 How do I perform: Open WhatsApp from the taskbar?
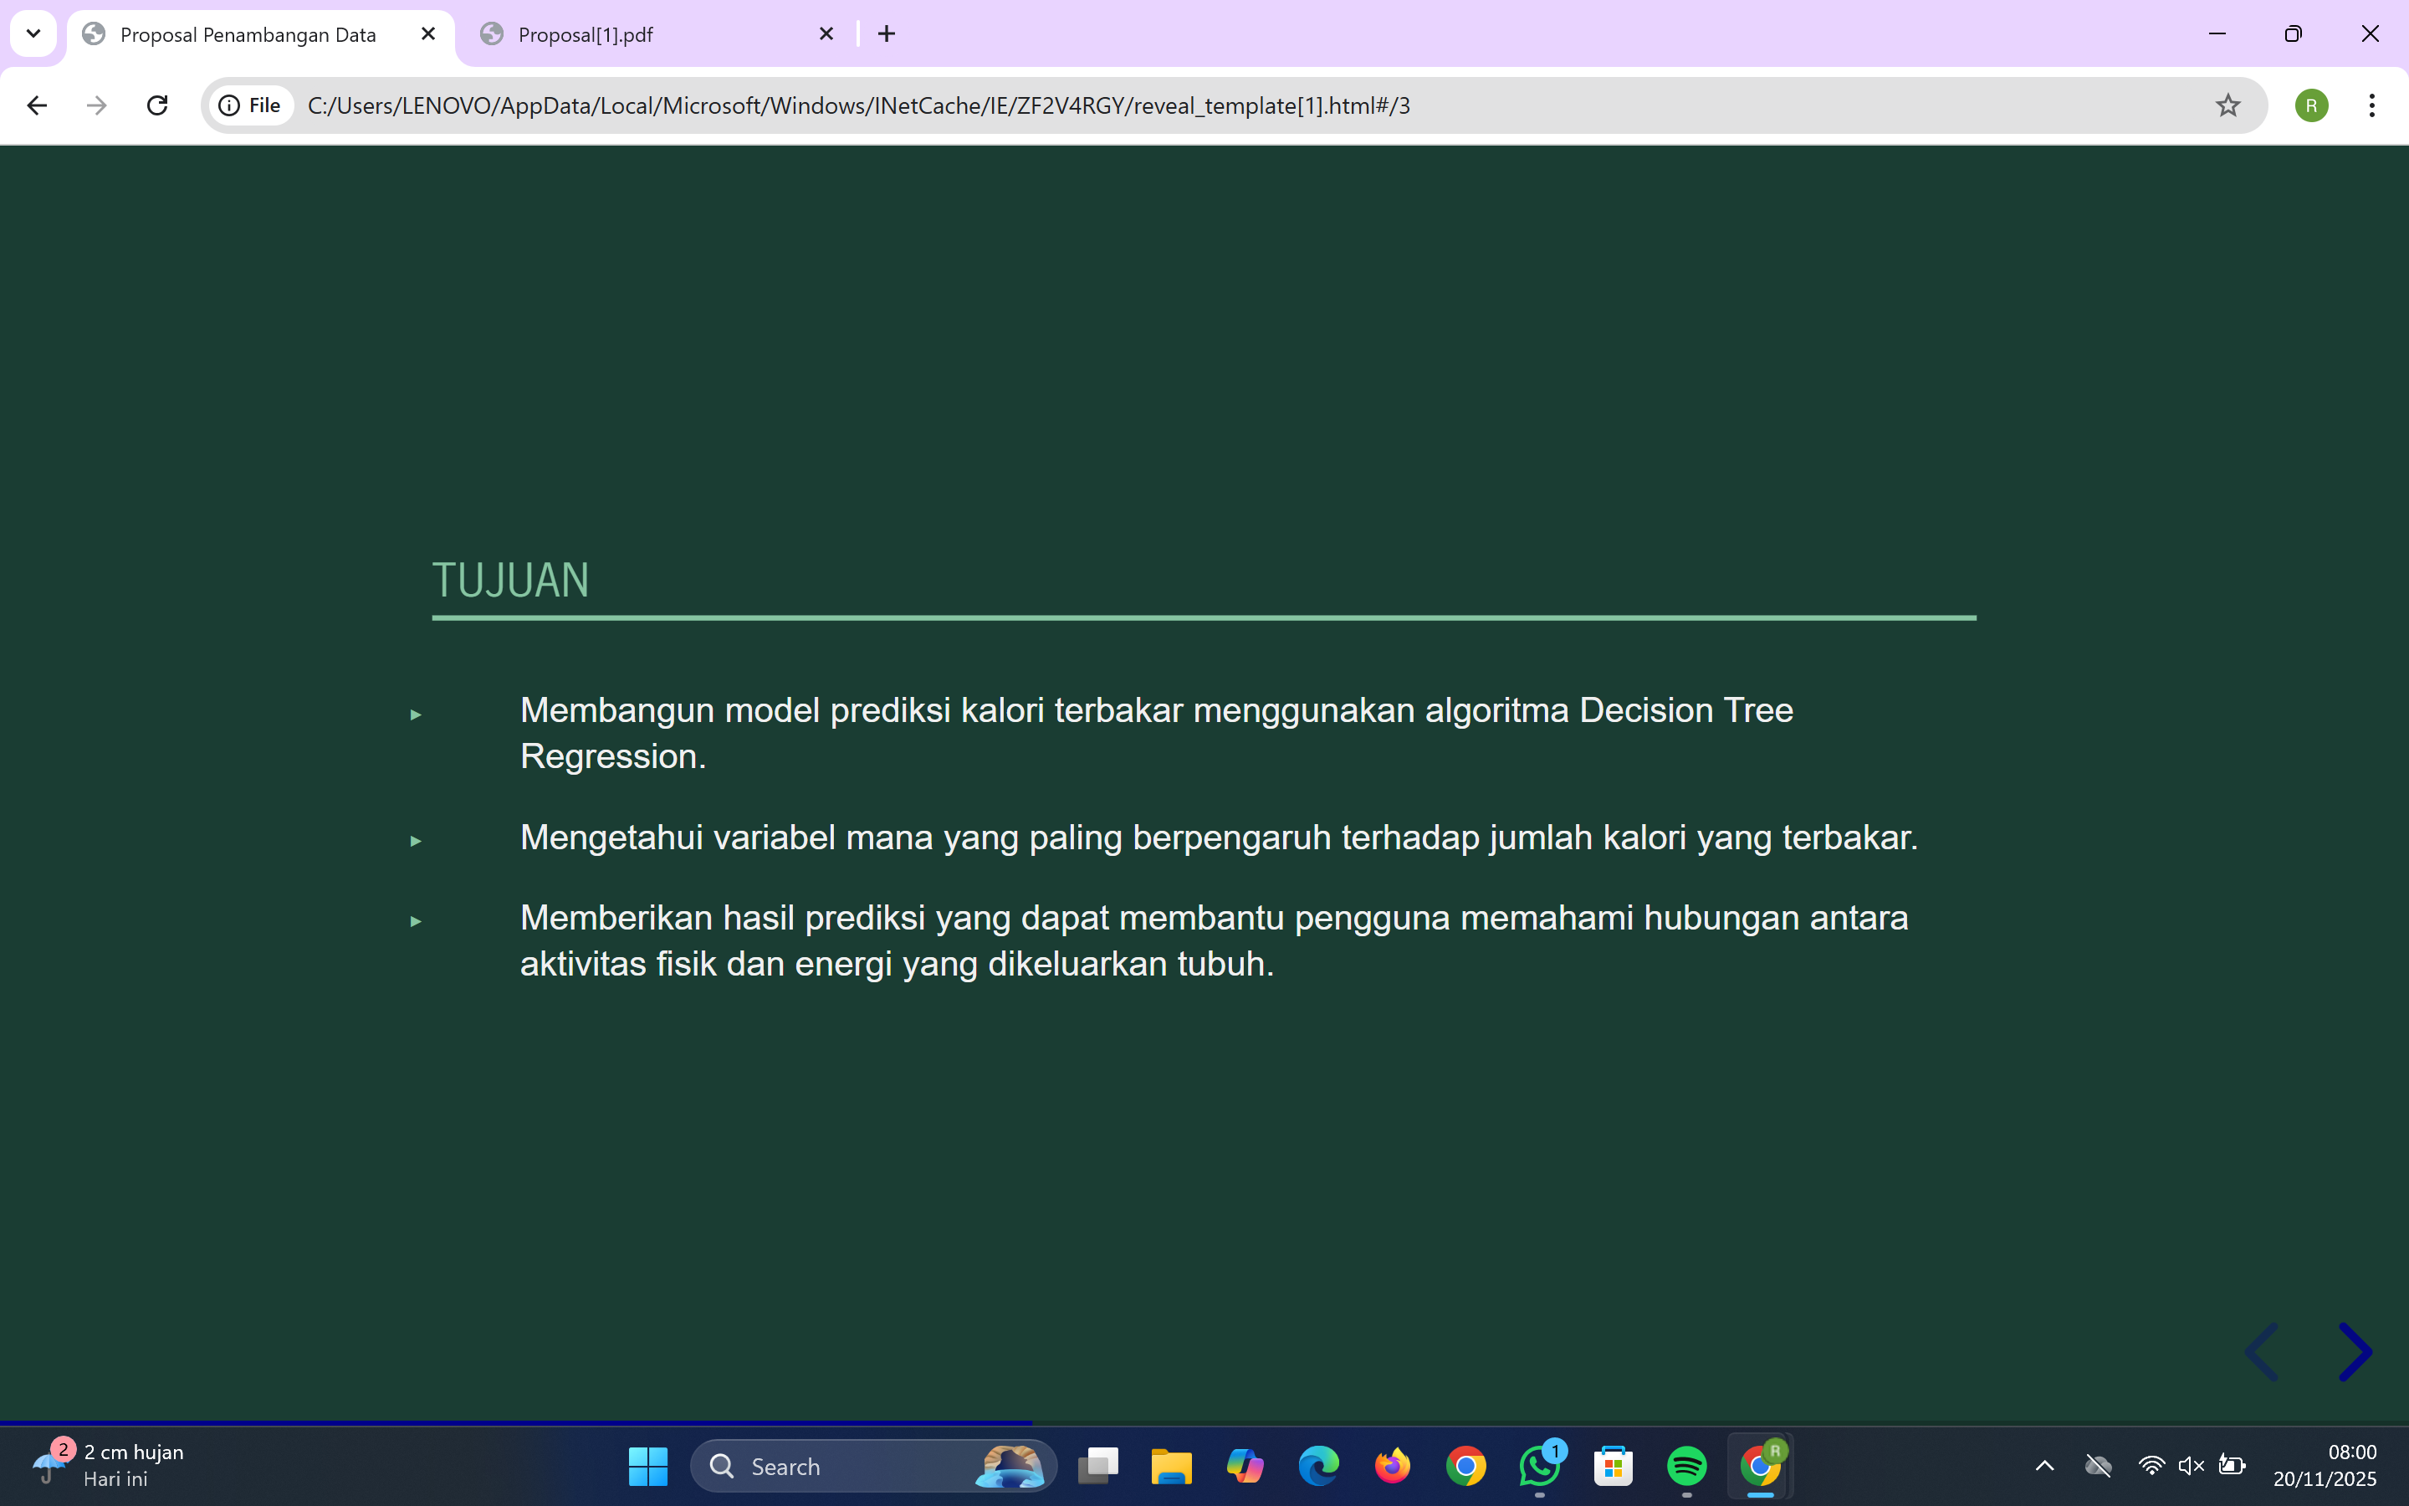(1539, 1466)
